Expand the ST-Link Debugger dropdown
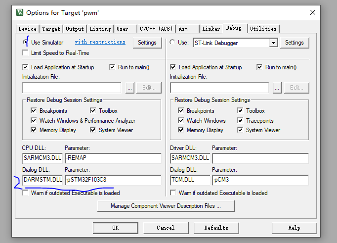The width and height of the screenshot is (337, 243). point(273,43)
